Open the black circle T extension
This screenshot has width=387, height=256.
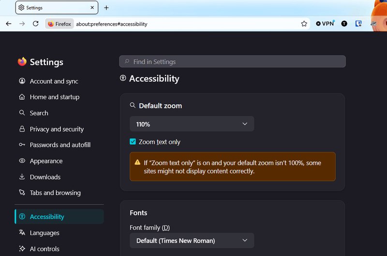point(344,24)
